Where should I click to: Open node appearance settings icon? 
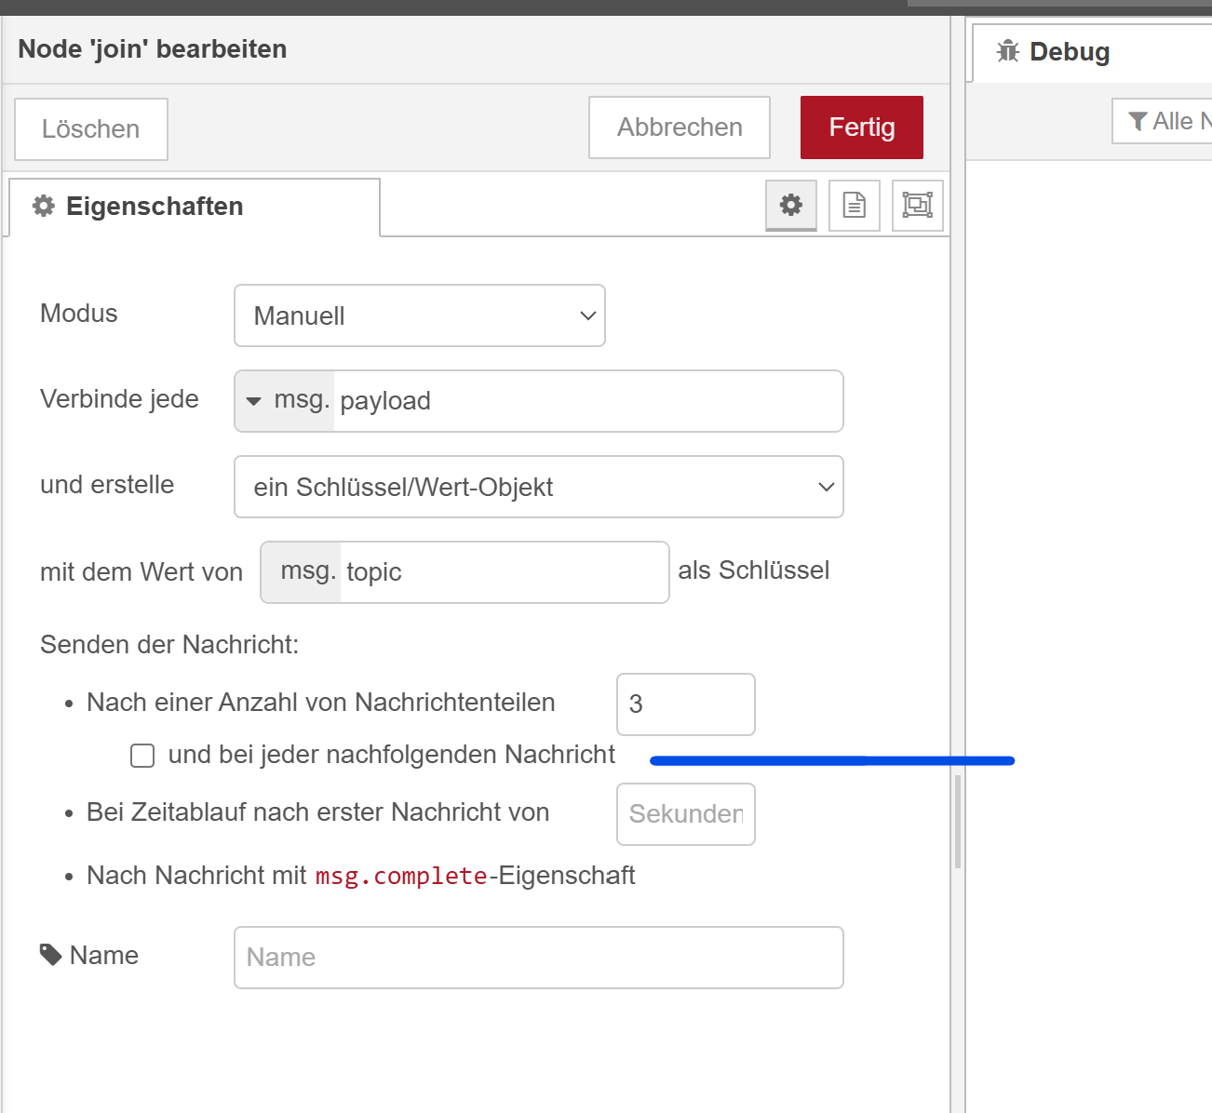pyautogui.click(x=918, y=205)
